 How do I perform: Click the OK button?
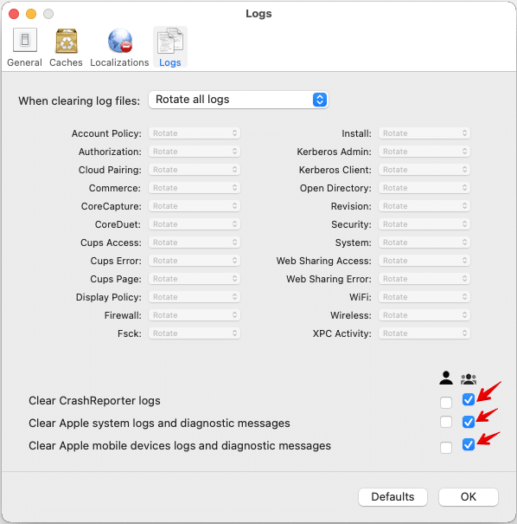(x=469, y=497)
